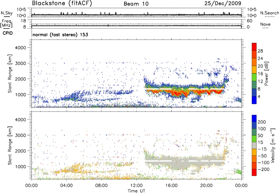Click the 'N.Sky' legend label
This screenshot has height=193, width=279.
[7, 13]
